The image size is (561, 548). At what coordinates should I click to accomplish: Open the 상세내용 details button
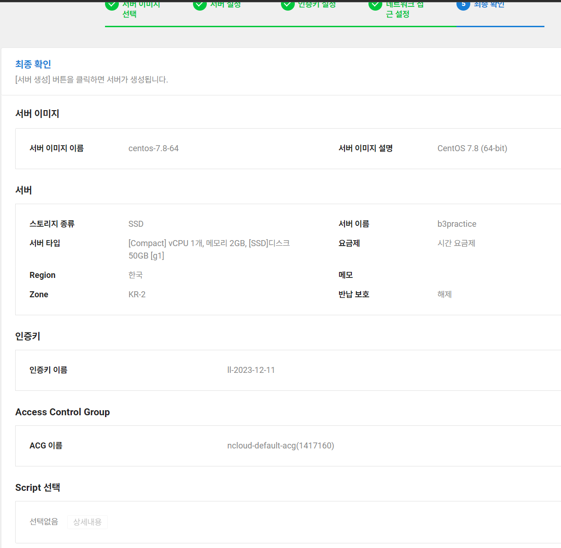[x=87, y=522]
